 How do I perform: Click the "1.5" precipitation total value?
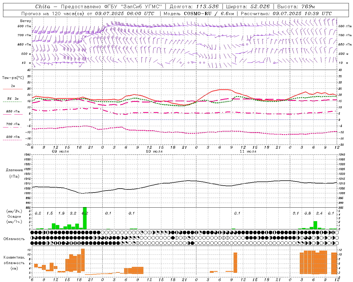[x=50, y=213]
